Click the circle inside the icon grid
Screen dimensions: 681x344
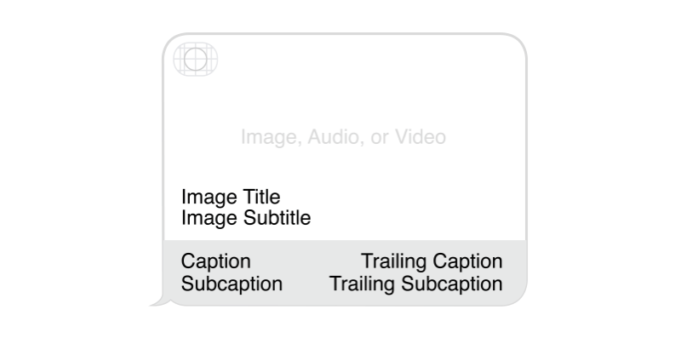click(196, 59)
